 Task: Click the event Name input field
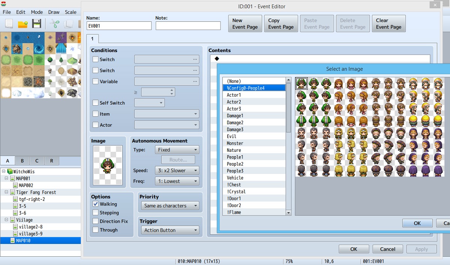(119, 25)
